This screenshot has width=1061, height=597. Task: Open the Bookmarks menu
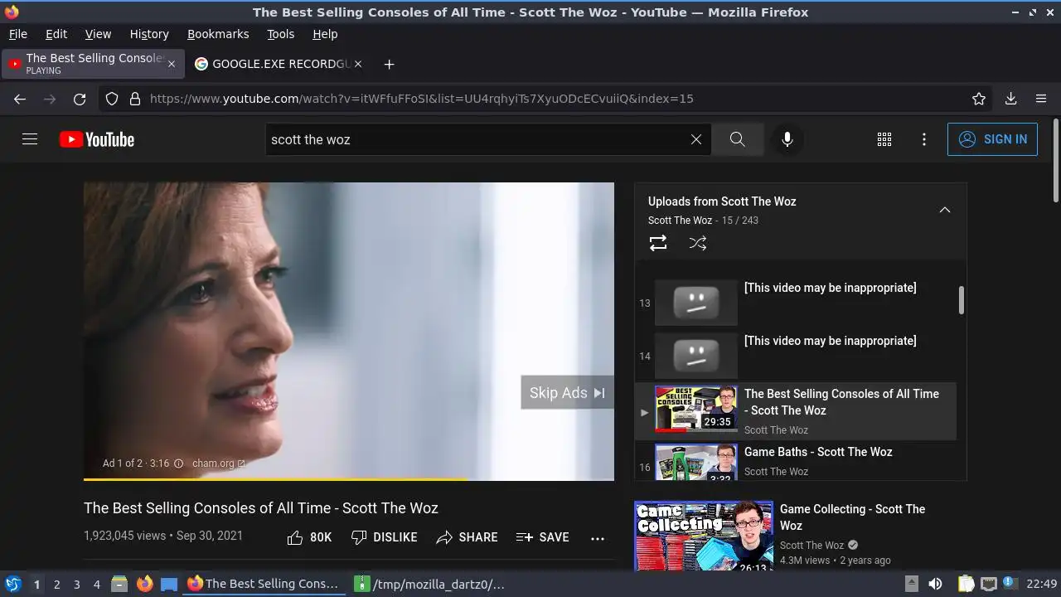218,34
